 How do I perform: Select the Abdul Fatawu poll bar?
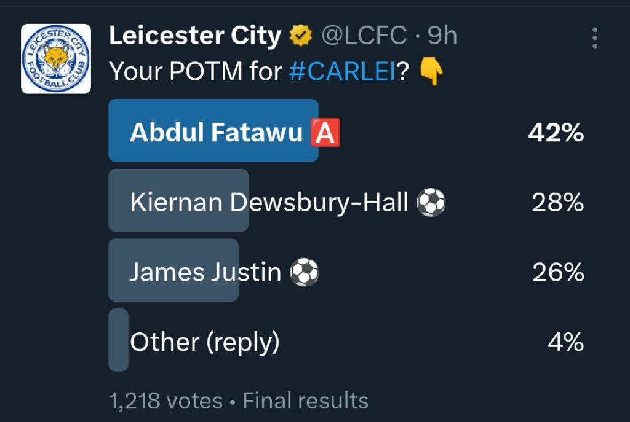click(213, 131)
